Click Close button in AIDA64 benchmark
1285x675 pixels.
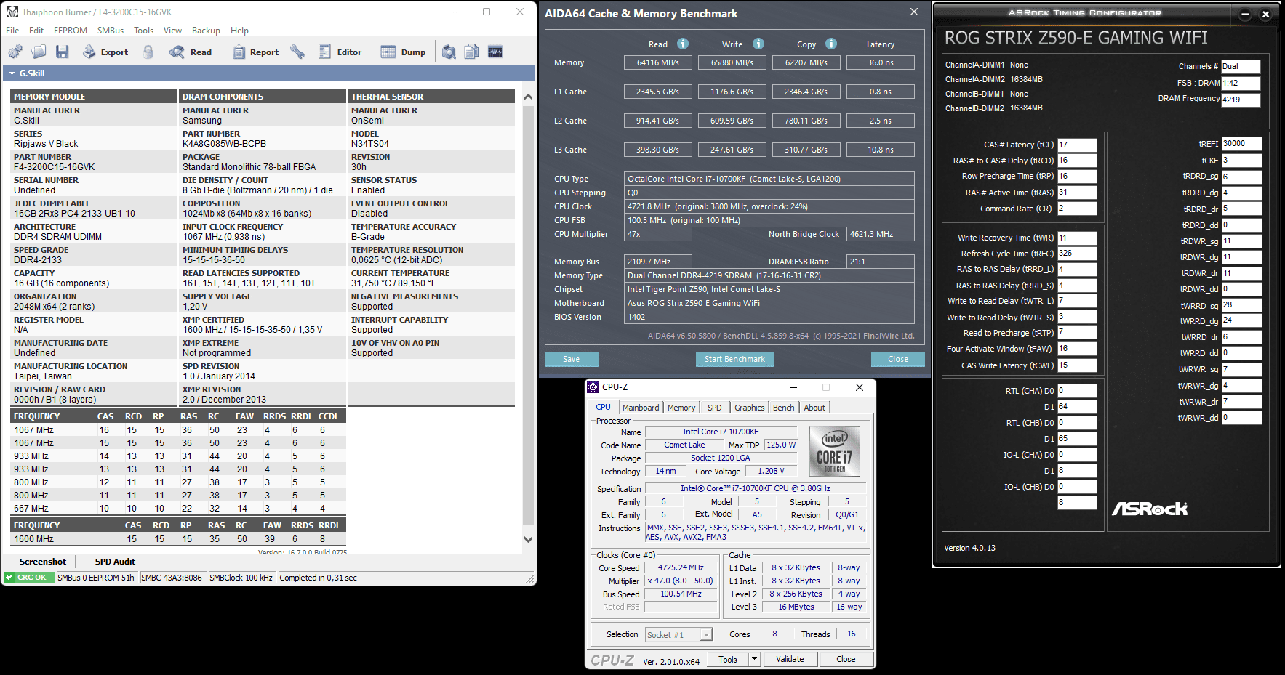click(898, 359)
